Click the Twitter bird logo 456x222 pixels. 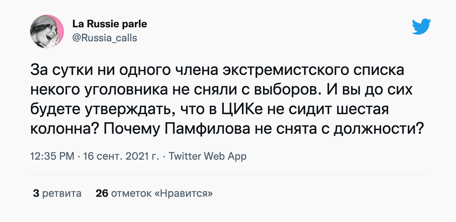click(421, 27)
